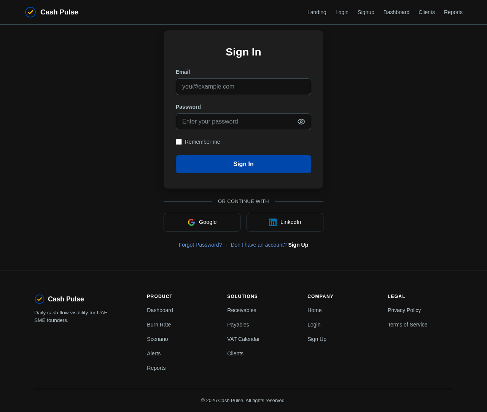Click the LEGAL footer heading

pos(396,296)
